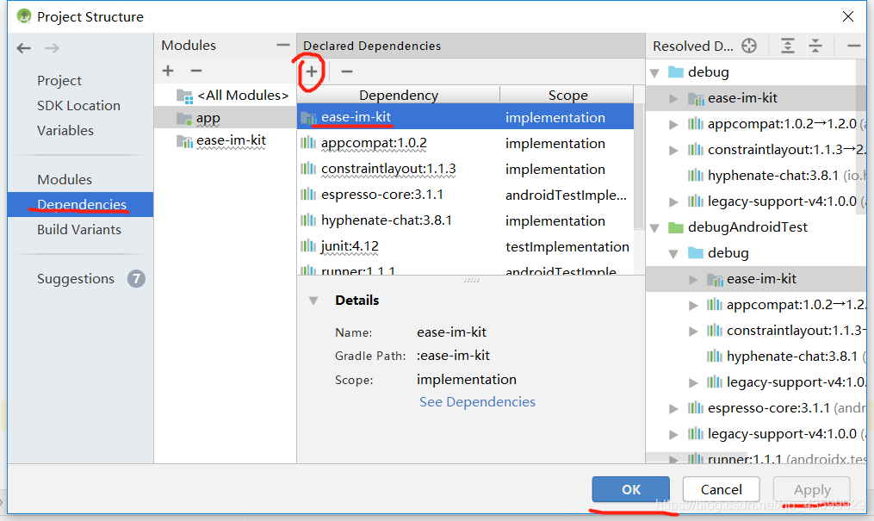
Task: Navigate back with the left arrow
Action: click(23, 48)
